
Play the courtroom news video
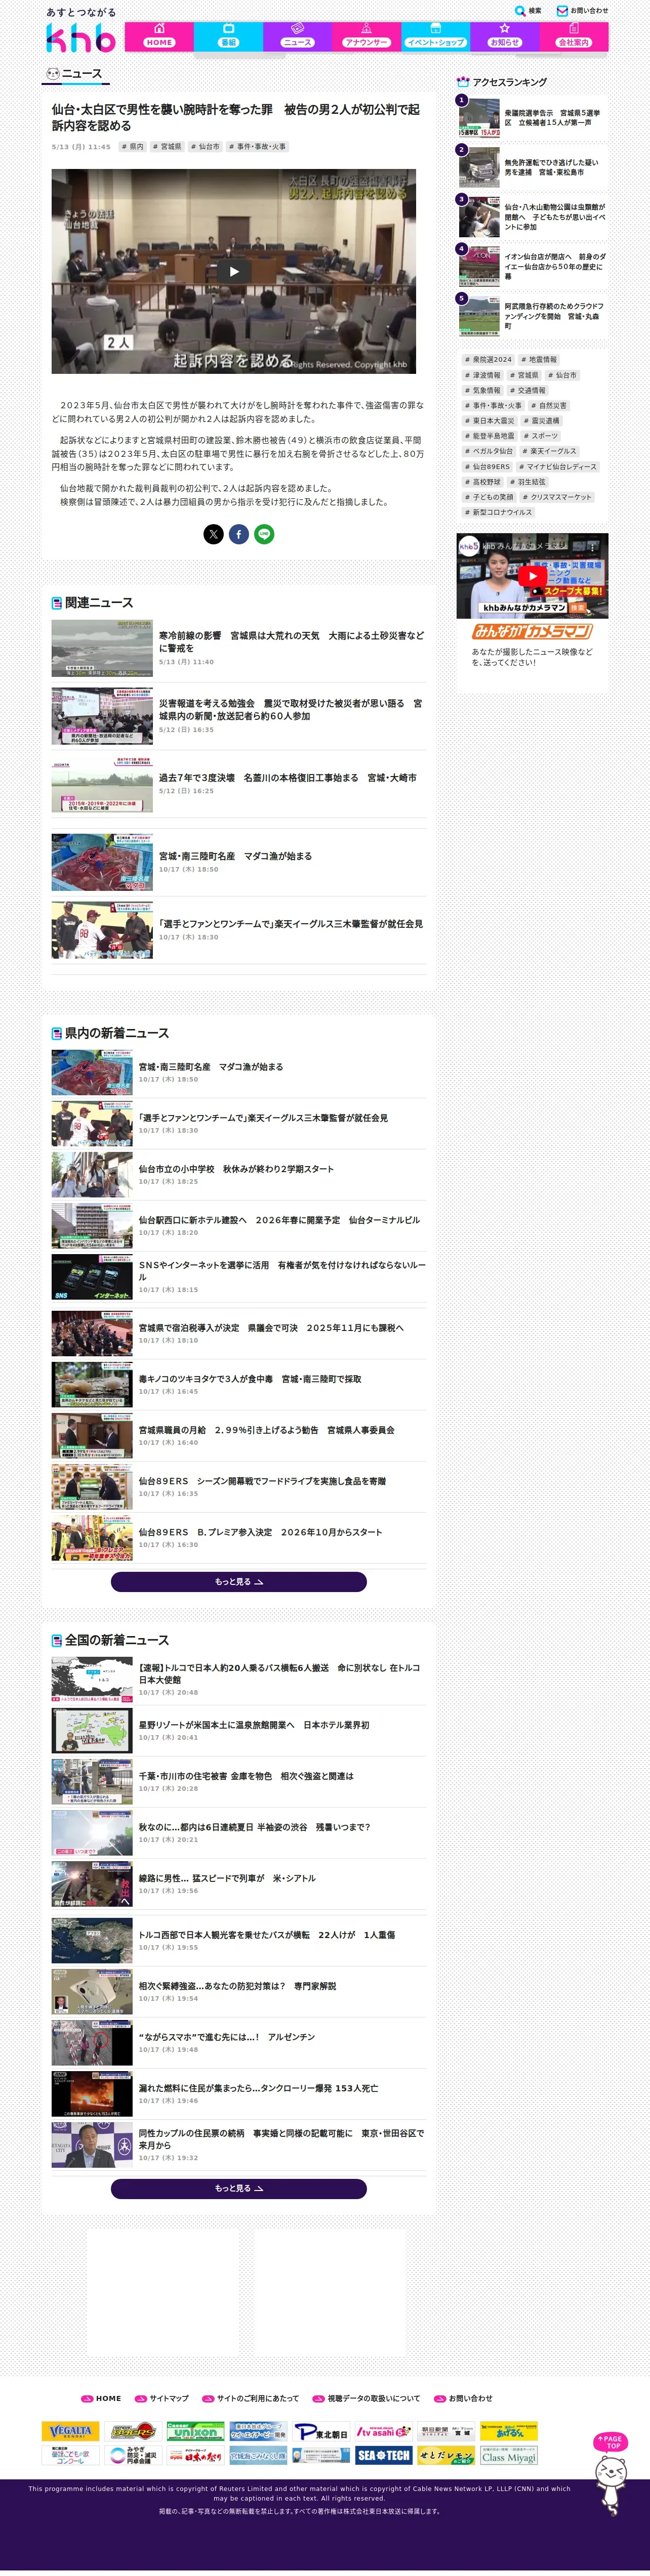[x=234, y=271]
